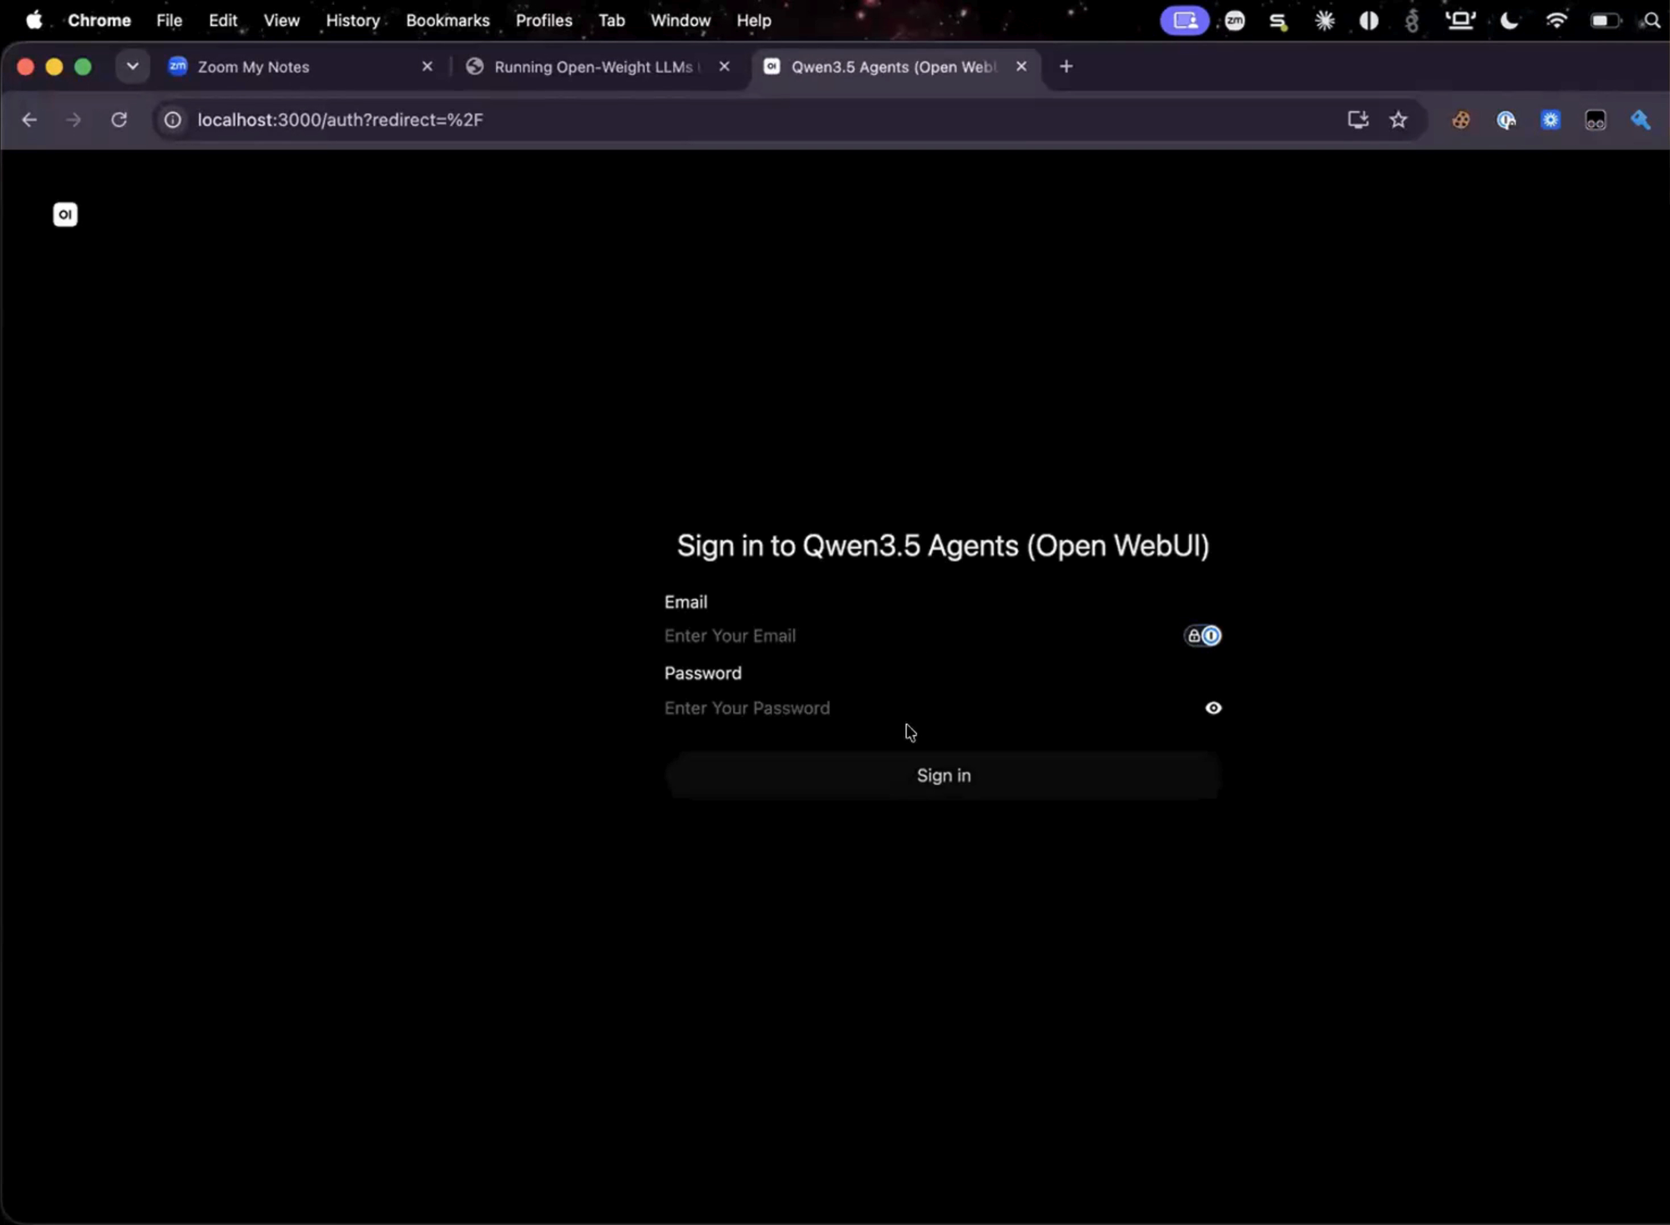Close the Qwen3.5 Agents tab
This screenshot has height=1225, width=1670.
tap(1021, 66)
